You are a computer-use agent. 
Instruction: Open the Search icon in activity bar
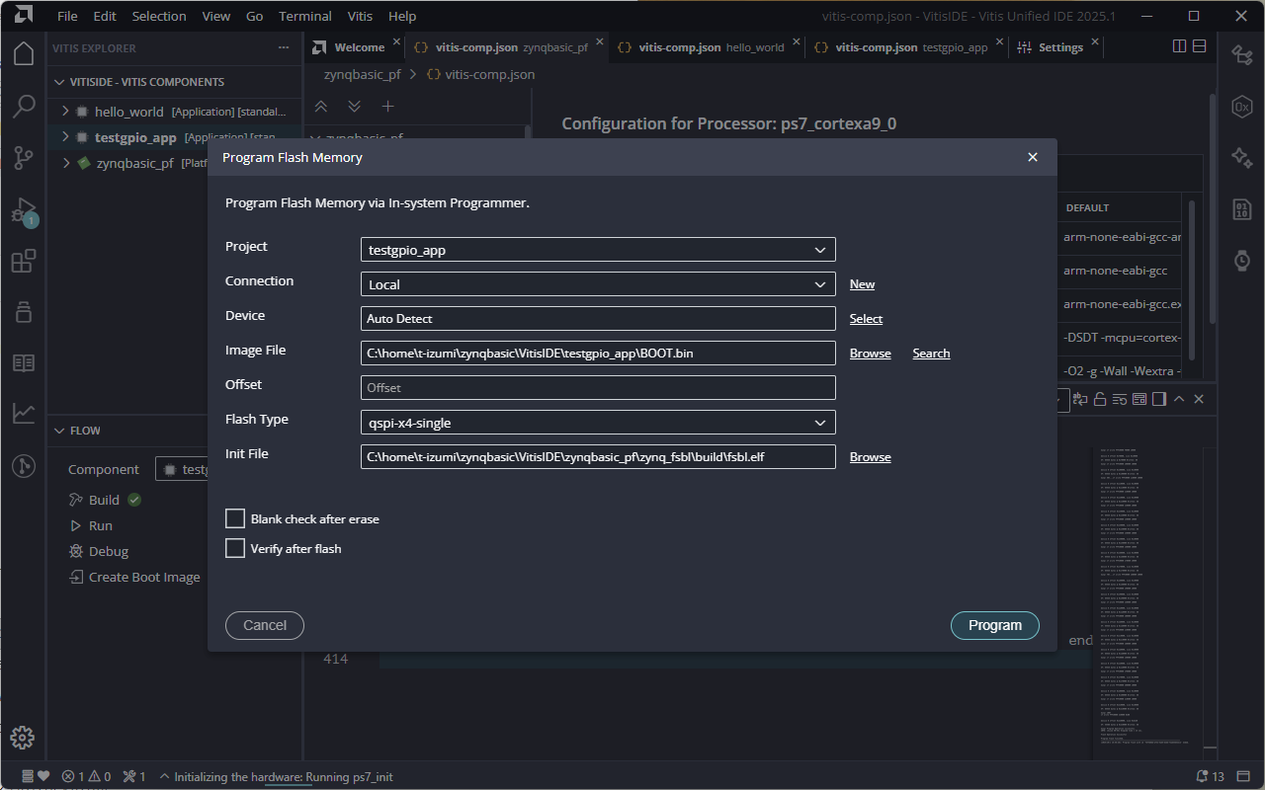click(x=24, y=106)
